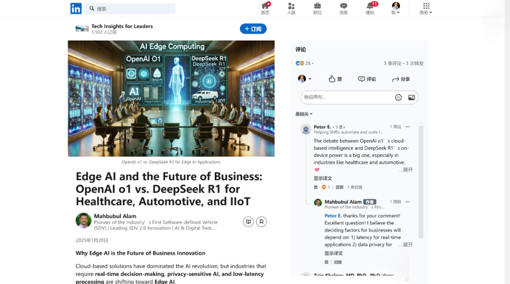This screenshot has width=510, height=284.
Task: Click the reader-view book icon
Action: click(x=248, y=222)
